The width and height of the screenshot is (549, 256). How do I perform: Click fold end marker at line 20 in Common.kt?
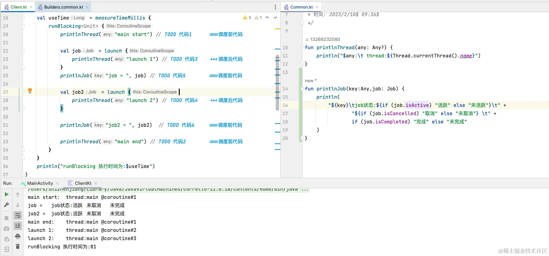point(302,138)
